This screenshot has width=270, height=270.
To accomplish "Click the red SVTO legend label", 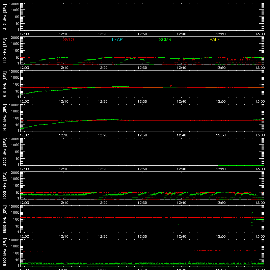I will point(69,39).
